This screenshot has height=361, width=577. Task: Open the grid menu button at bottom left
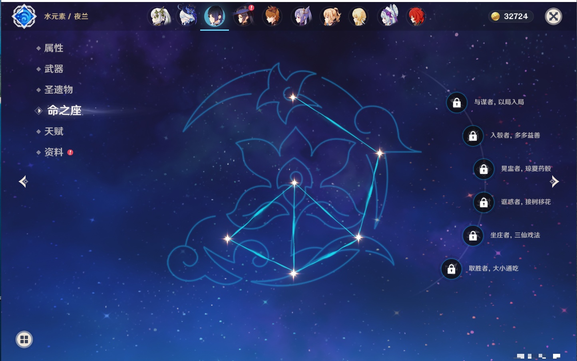pyautogui.click(x=24, y=339)
